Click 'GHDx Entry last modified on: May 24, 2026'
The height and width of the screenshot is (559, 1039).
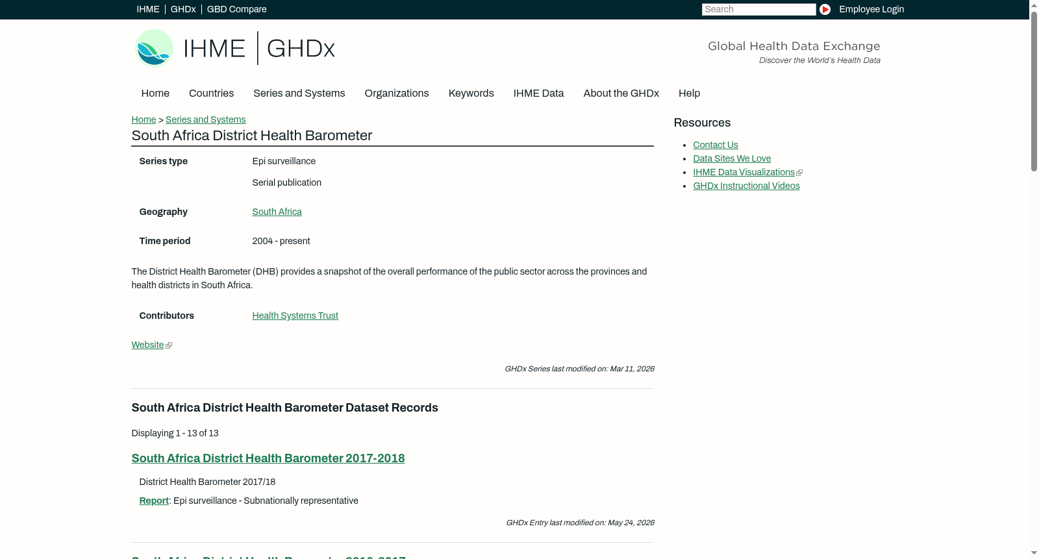pyautogui.click(x=580, y=523)
